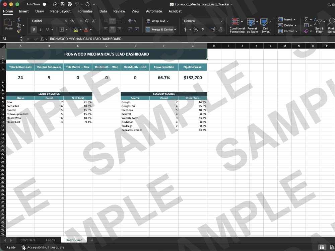Viewport: 335px width, 251px height.
Task: Toggle Bold formatting
Action: click(33, 29)
